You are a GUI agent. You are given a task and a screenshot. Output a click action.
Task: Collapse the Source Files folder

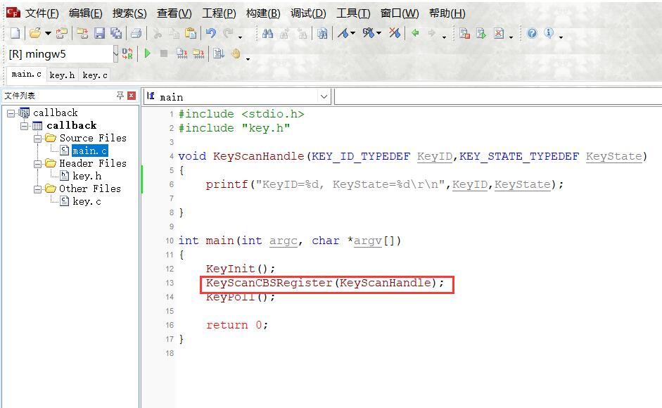(37, 138)
